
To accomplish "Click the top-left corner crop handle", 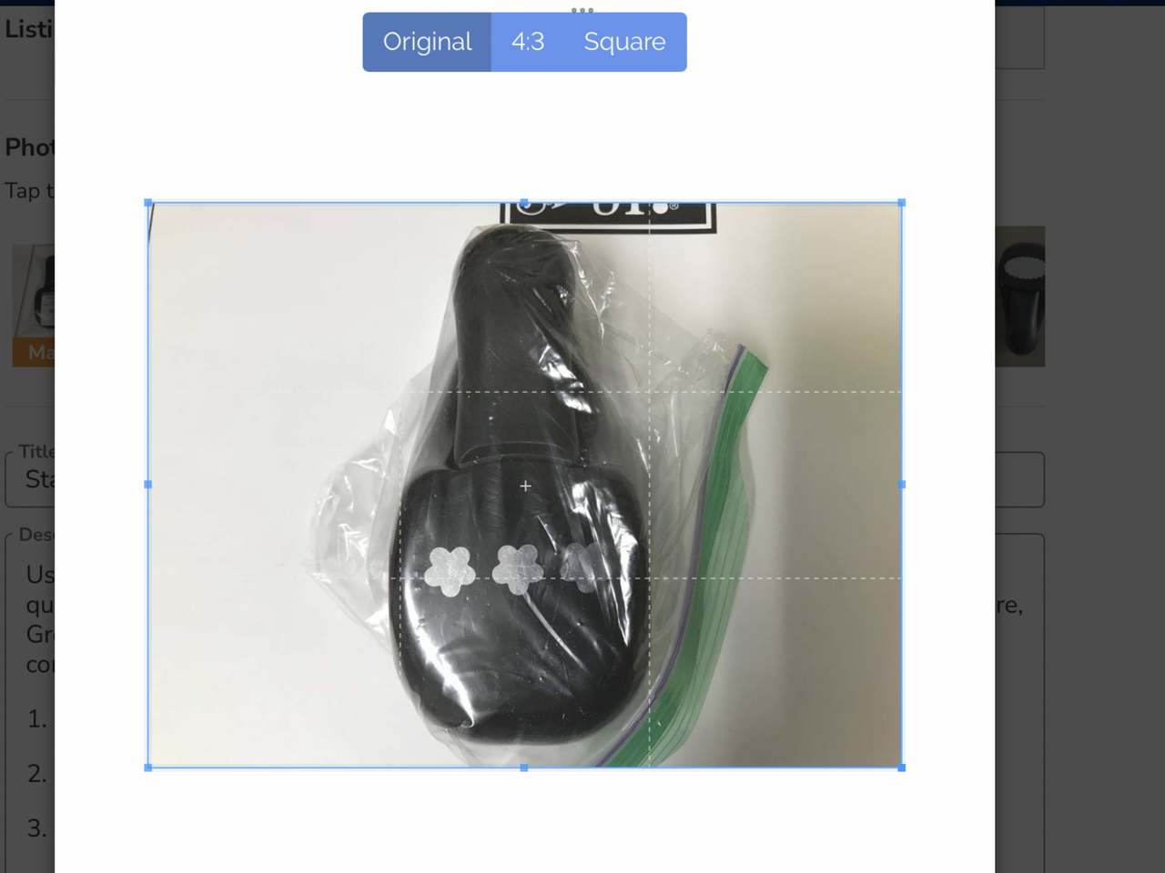I will point(148,203).
